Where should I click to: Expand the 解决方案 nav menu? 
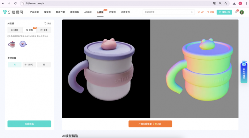tap(60, 12)
